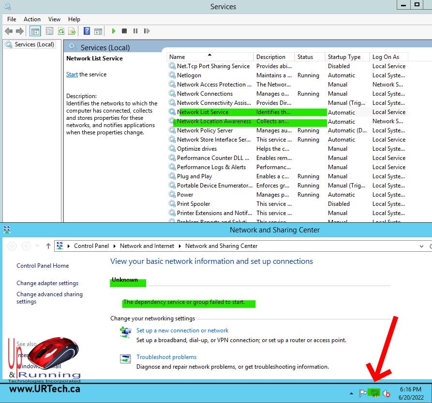The width and height of the screenshot is (432, 403).
Task: Open the address bar history dropdown
Action: [422, 246]
